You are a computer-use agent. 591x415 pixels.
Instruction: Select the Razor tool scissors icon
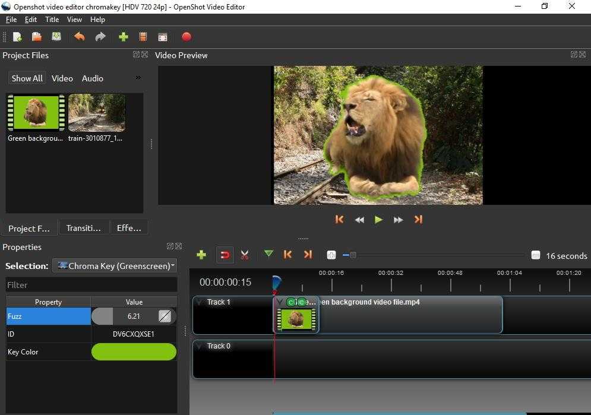click(244, 255)
